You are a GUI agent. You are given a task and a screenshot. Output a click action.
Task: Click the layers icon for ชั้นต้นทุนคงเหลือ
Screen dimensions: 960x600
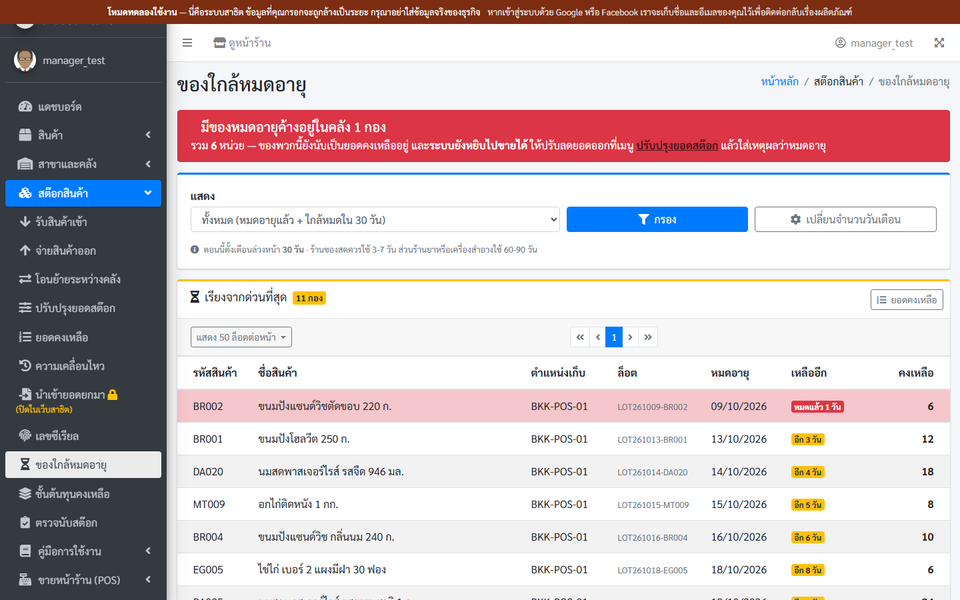pos(25,493)
